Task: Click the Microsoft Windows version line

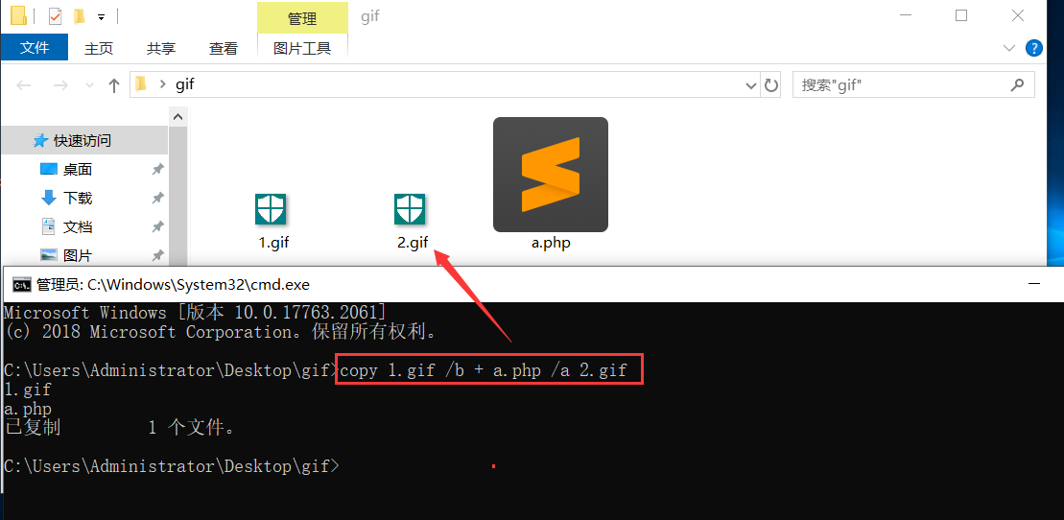Action: pos(196,313)
